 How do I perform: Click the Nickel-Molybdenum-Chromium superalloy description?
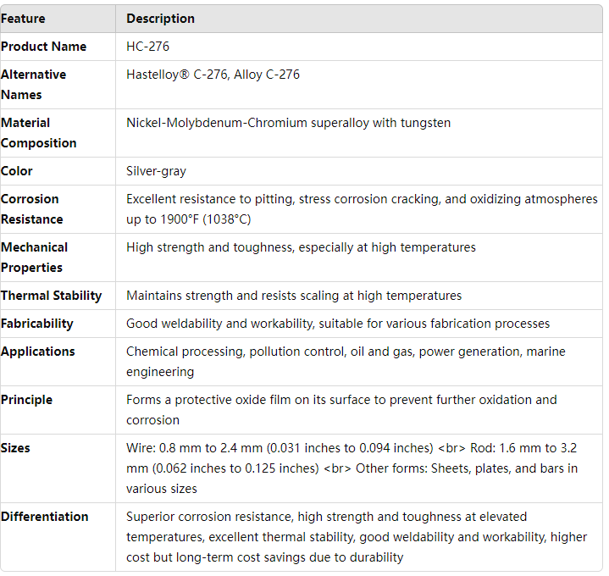pos(288,123)
